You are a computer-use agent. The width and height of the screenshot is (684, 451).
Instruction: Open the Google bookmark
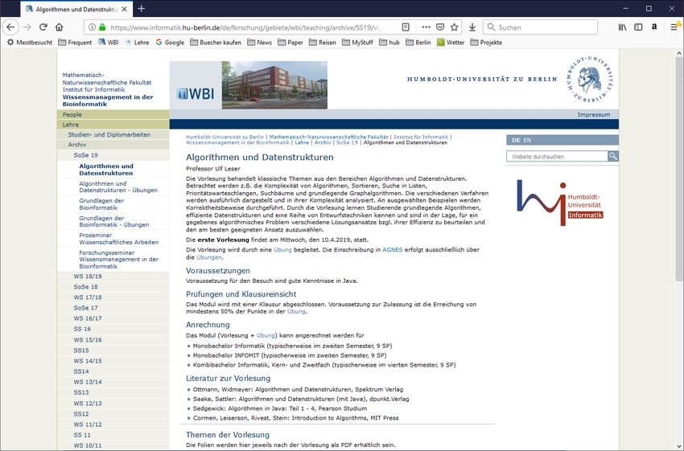click(170, 43)
